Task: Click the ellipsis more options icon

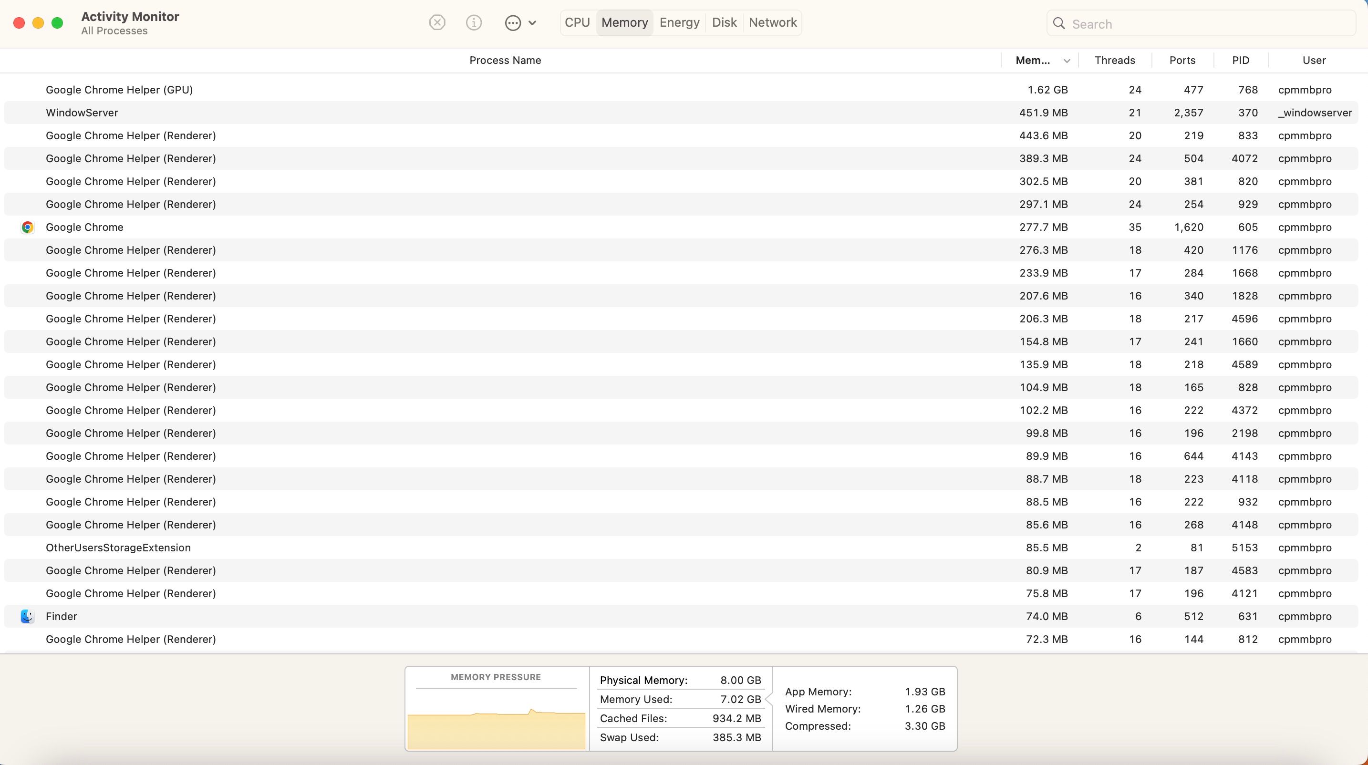Action: 512,23
